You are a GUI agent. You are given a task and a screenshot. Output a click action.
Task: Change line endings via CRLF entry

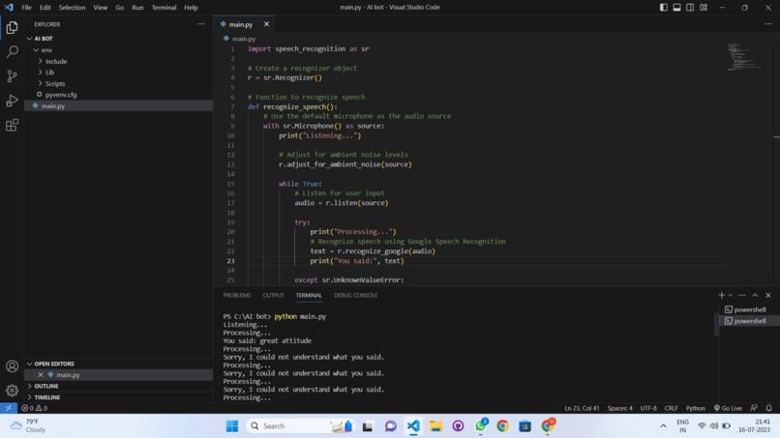click(671, 408)
